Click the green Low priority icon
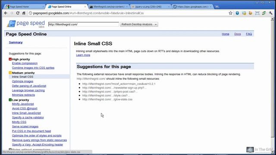276x155 pixels. pos(10,100)
